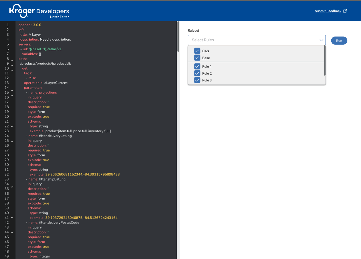Click the 'title: A Layer' line
The image size is (361, 259).
(31, 34)
